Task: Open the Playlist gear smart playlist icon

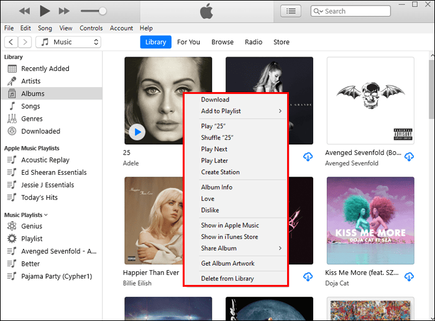Action: [x=12, y=238]
